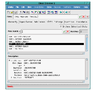
Task: Select the last visible slot row below BUTTON-CLASS
Action: point(46,49)
